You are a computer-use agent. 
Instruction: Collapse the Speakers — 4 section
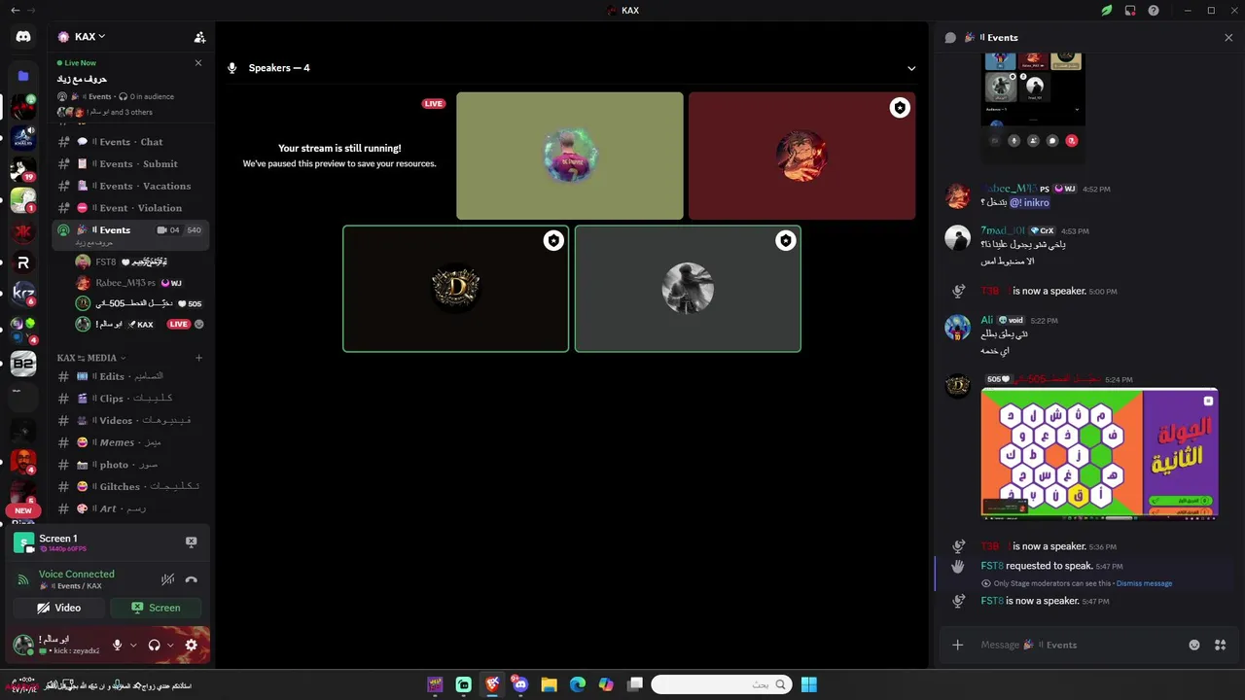(x=911, y=68)
